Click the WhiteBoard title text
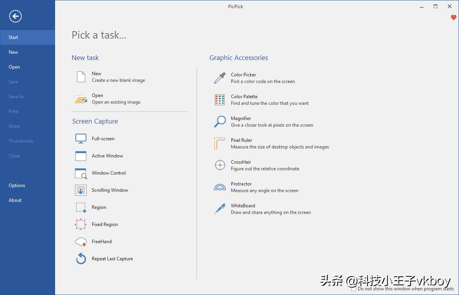The image size is (459, 295). (243, 206)
